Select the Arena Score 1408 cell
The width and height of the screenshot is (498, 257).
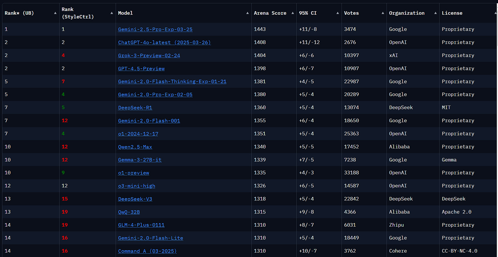(260, 42)
